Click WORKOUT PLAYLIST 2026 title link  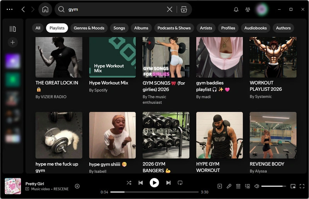pyautogui.click(x=266, y=86)
